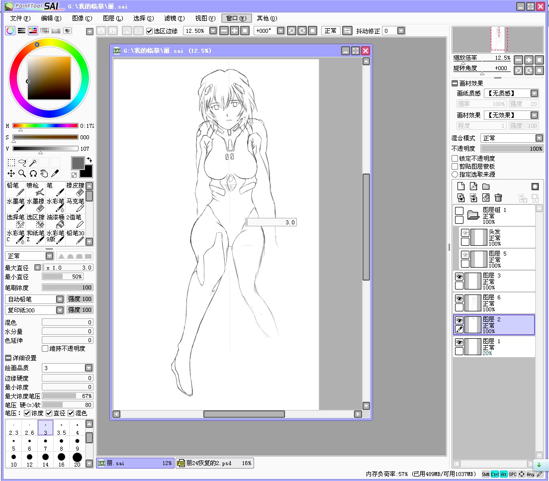
Task: Select brush size 3.5 preset
Action: pyautogui.click(x=61, y=428)
